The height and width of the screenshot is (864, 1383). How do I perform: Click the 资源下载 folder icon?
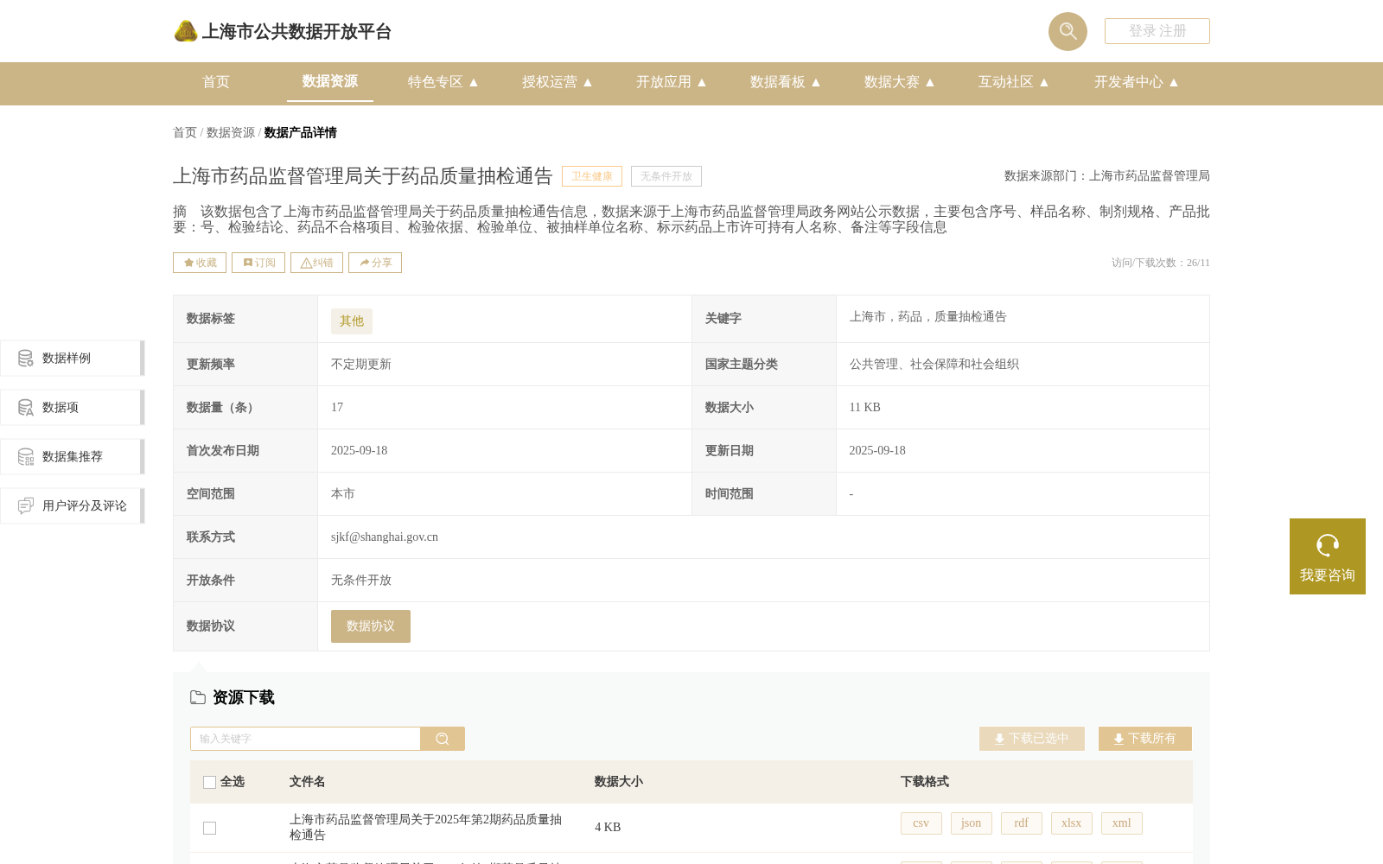click(198, 697)
